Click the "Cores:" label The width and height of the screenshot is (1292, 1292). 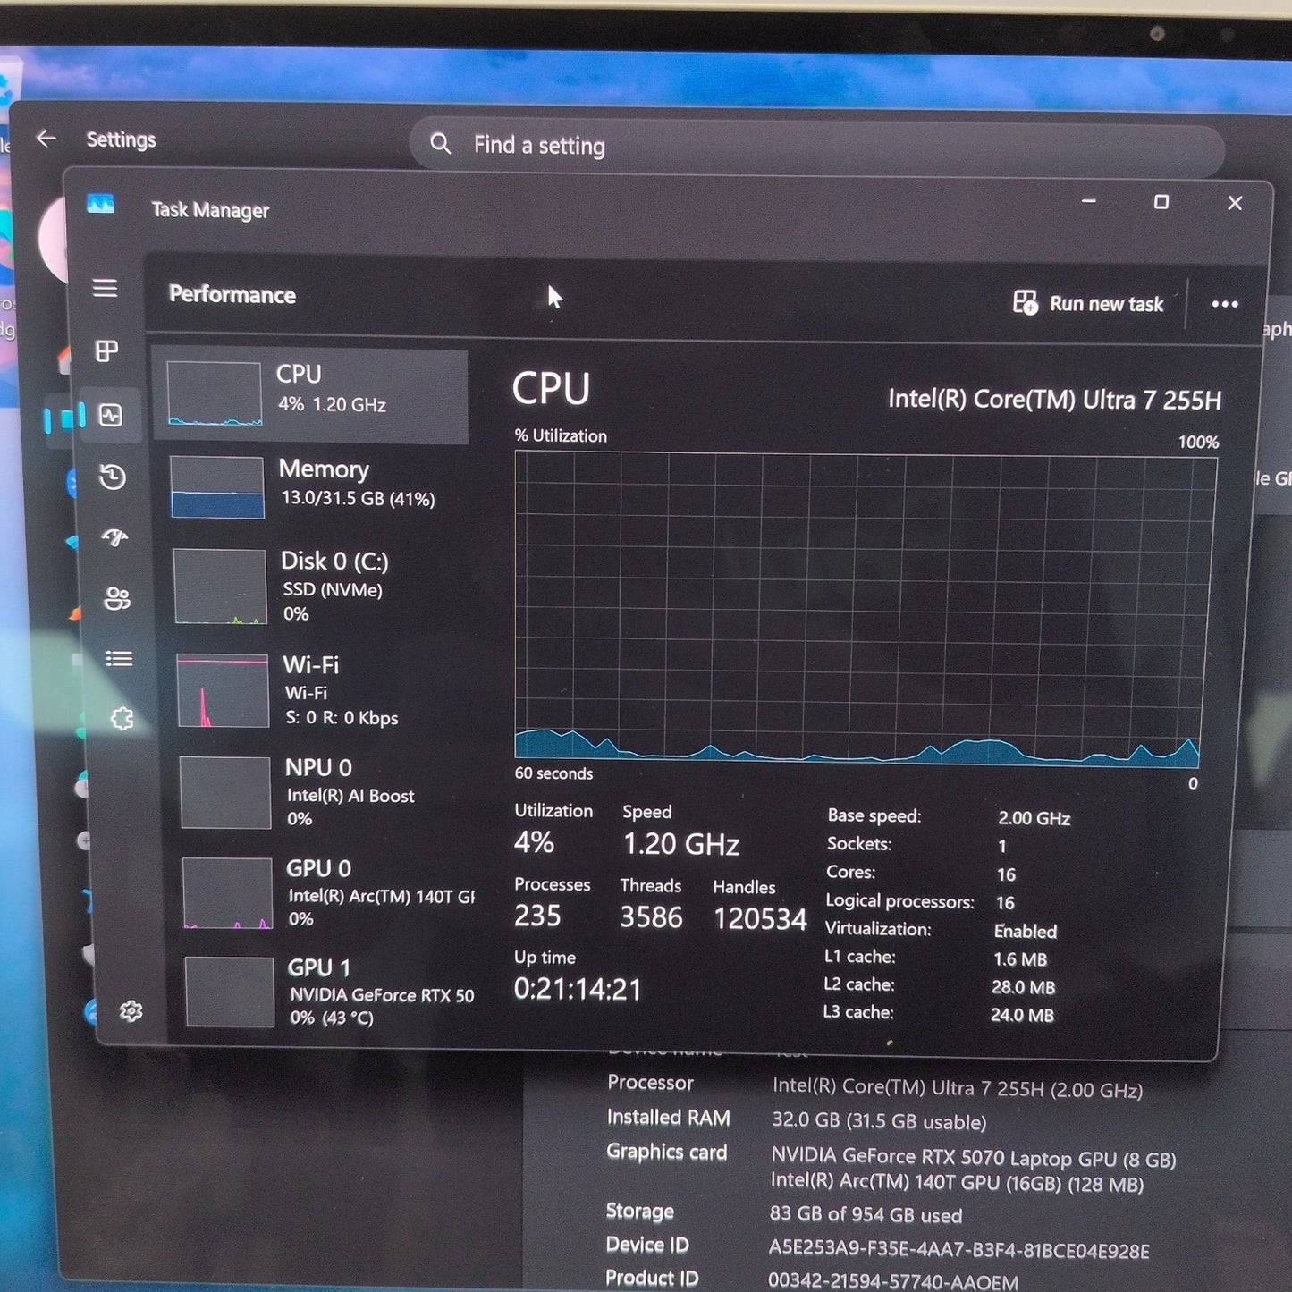point(850,872)
